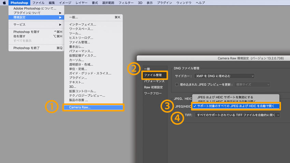
Task: Select パフォーマンス in Camera Raw sidebar
Action: coord(155,81)
